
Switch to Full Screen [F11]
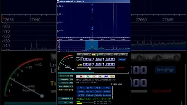coord(65,90)
